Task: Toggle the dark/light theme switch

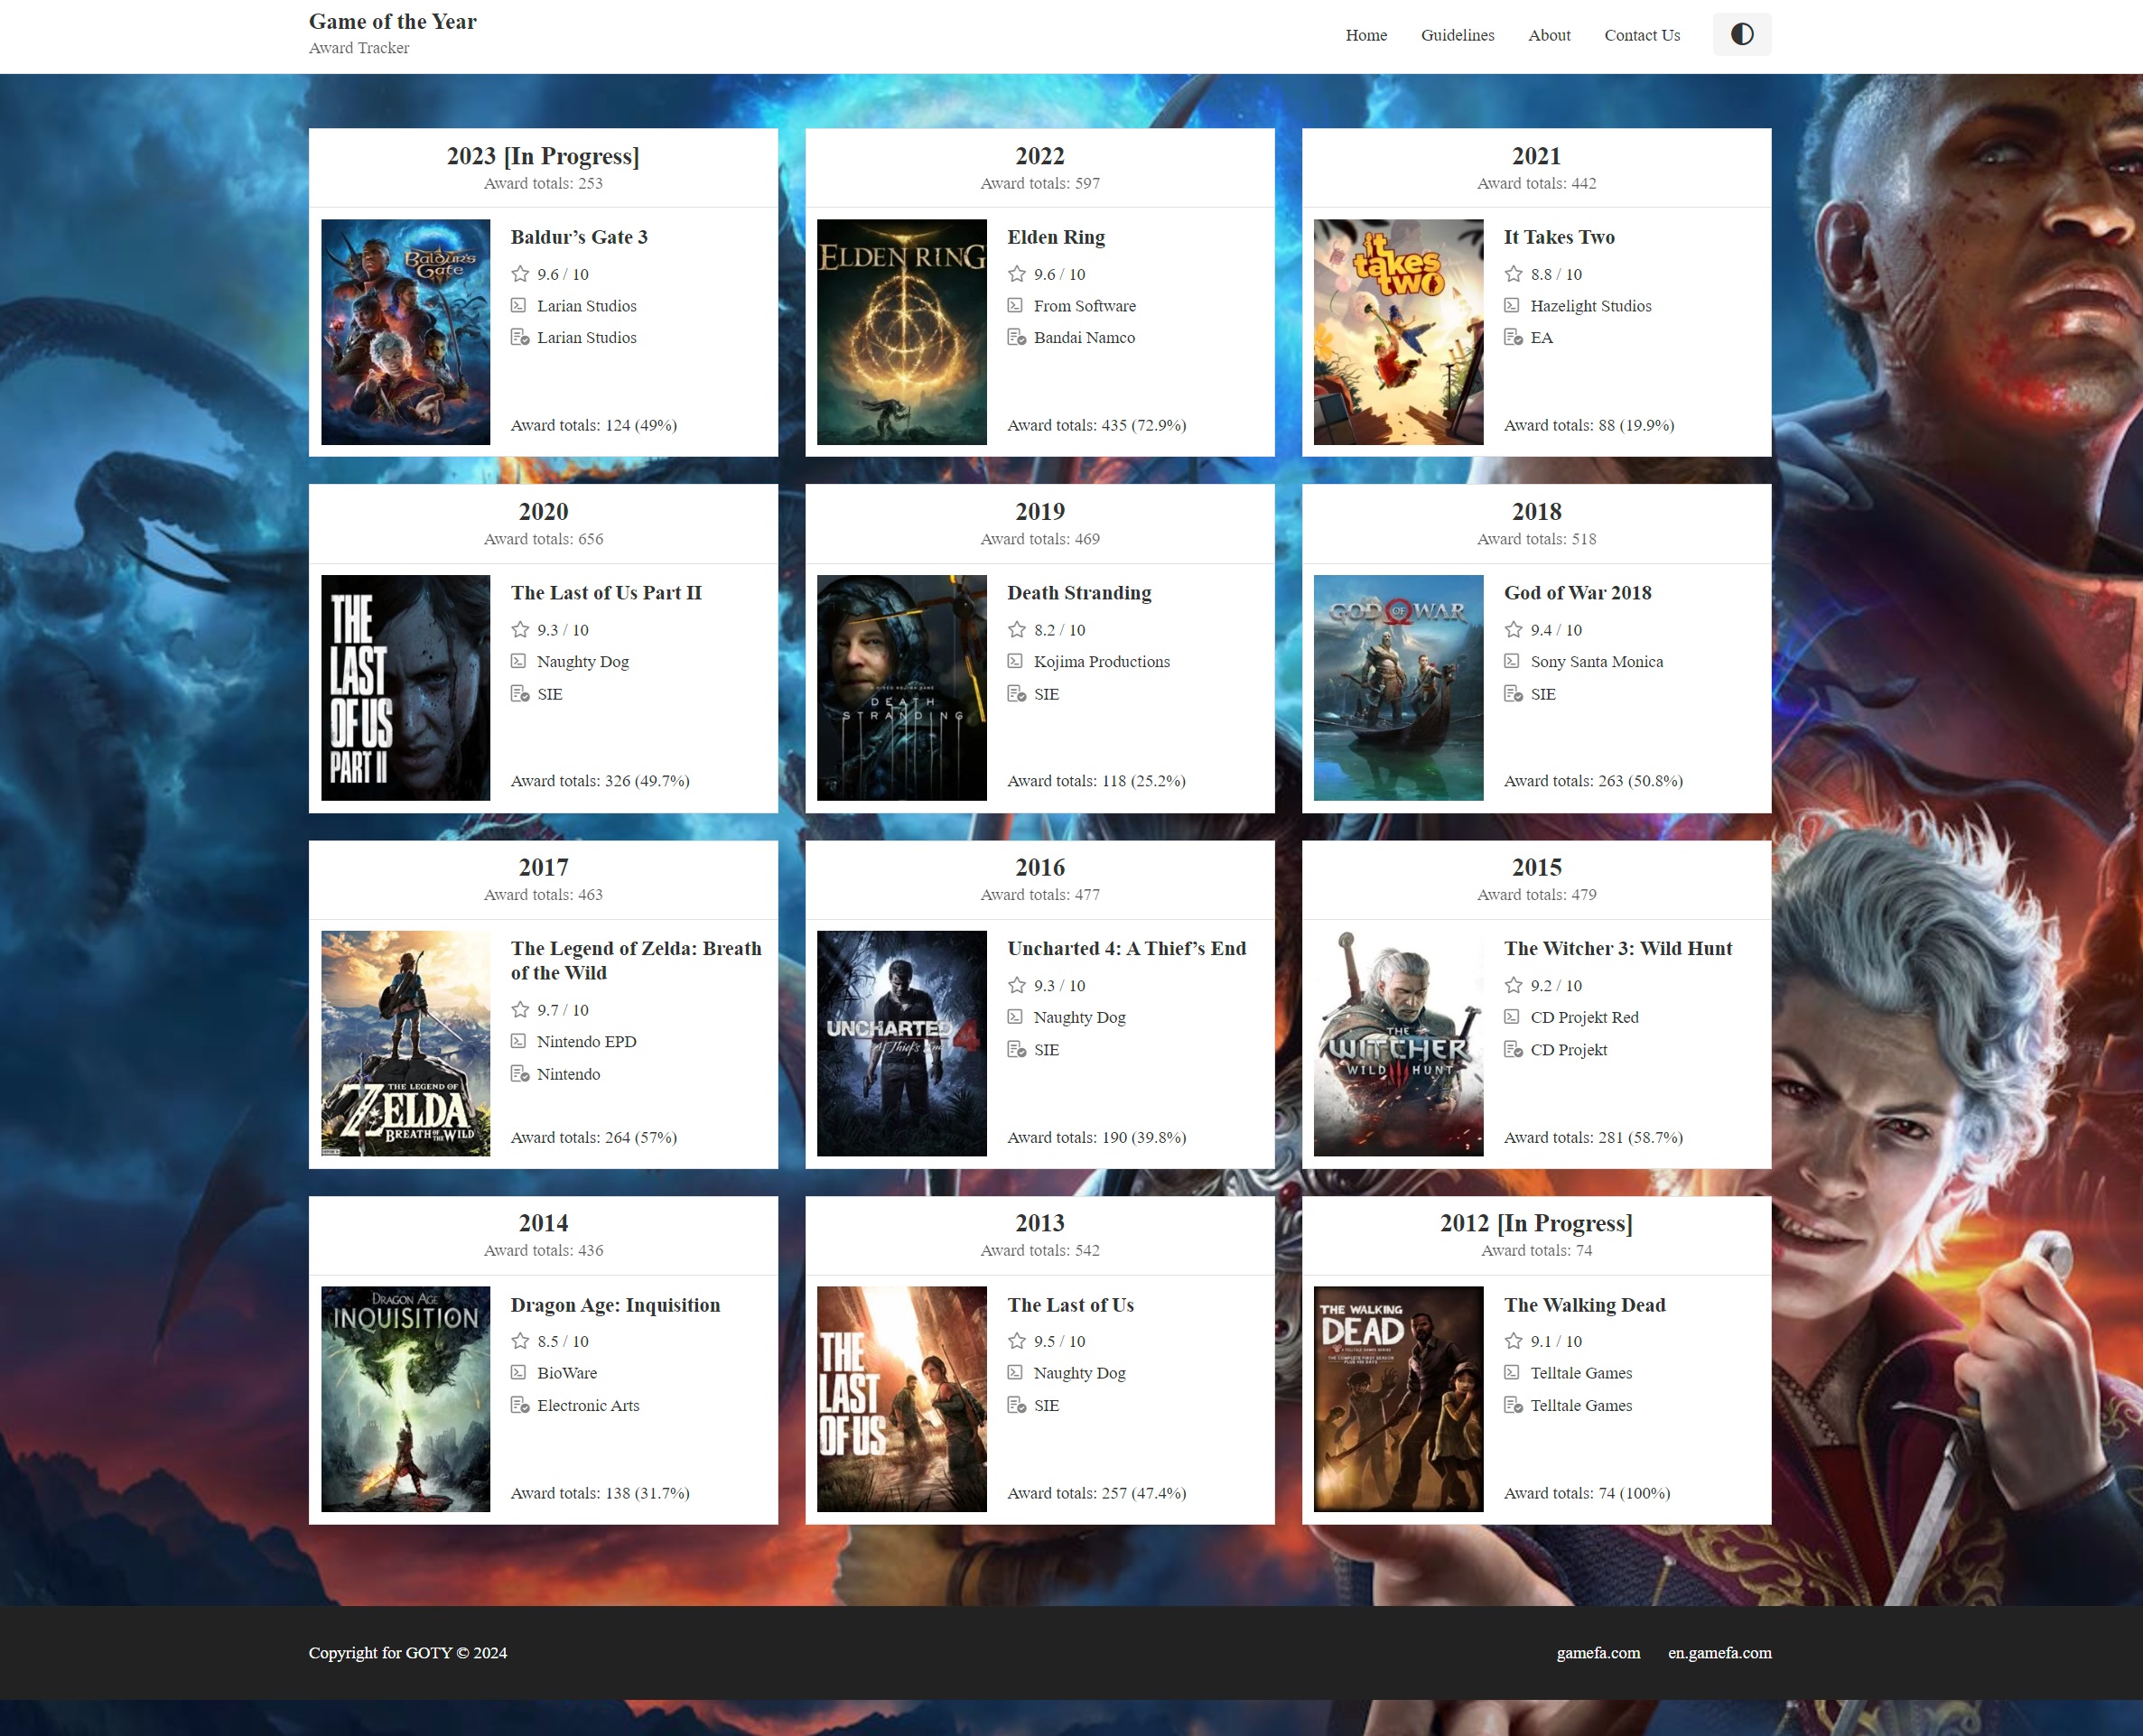Action: click(1741, 35)
